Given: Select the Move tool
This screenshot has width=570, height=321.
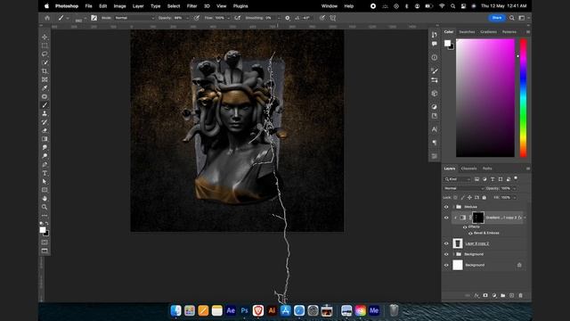Looking at the screenshot, I should point(45,37).
